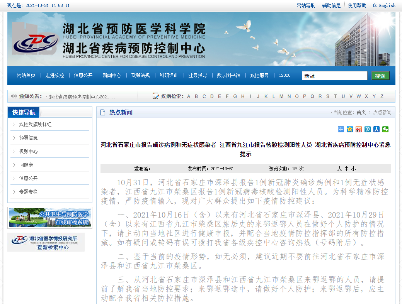Open 公共卫生与预防医学 在线审稿系统 banner
402x304 pixels.
[x=50, y=218]
